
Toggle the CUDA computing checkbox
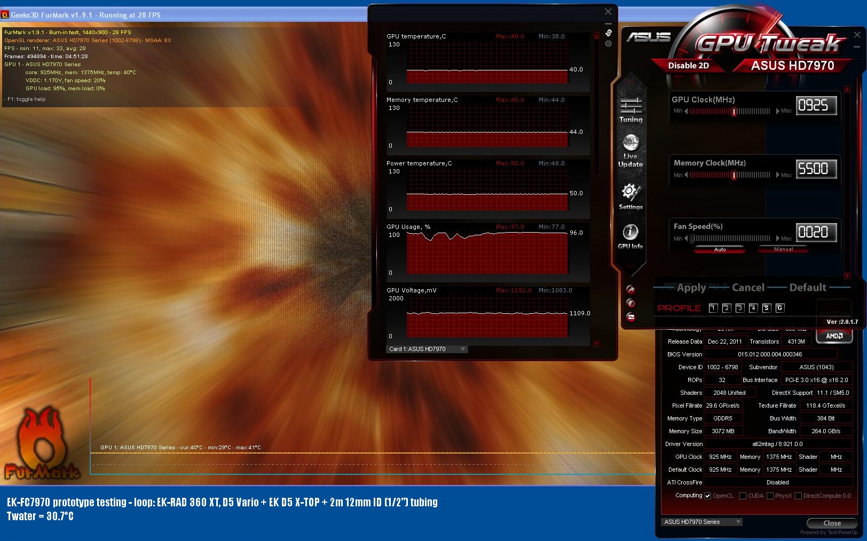[x=743, y=496]
